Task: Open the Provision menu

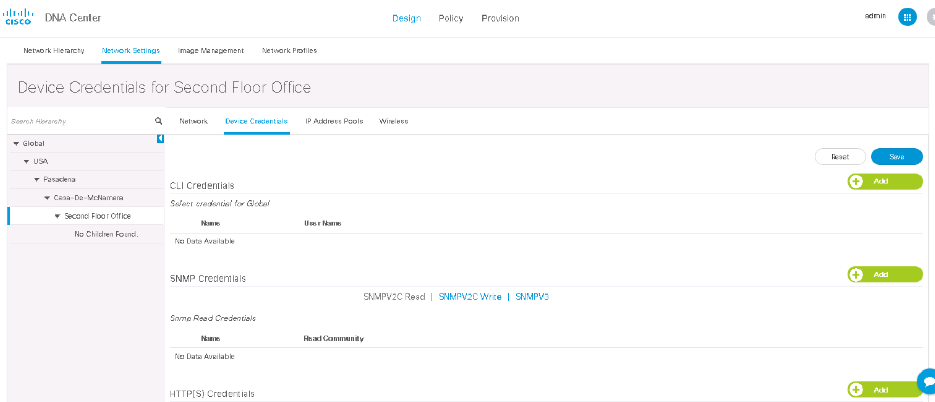Action: pos(500,18)
